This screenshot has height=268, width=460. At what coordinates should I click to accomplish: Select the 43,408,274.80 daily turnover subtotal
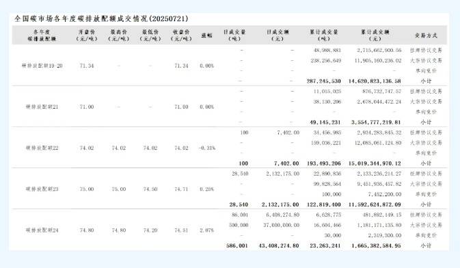click(279, 245)
